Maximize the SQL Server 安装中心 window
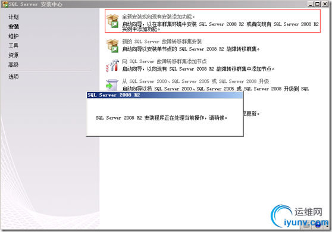332x232 pixels. click(317, 4)
